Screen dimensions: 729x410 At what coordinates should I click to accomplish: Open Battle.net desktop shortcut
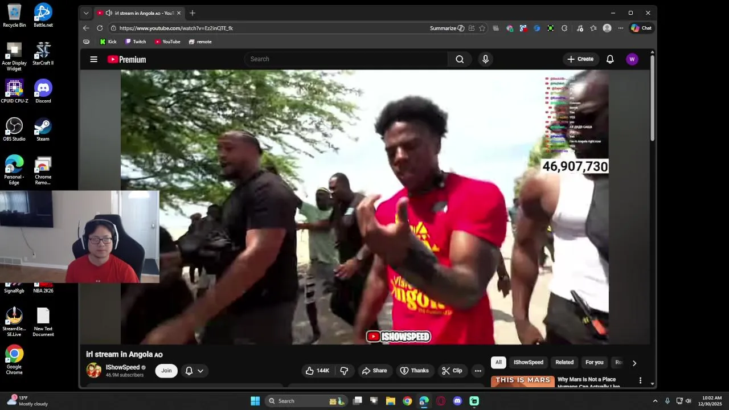(x=43, y=15)
